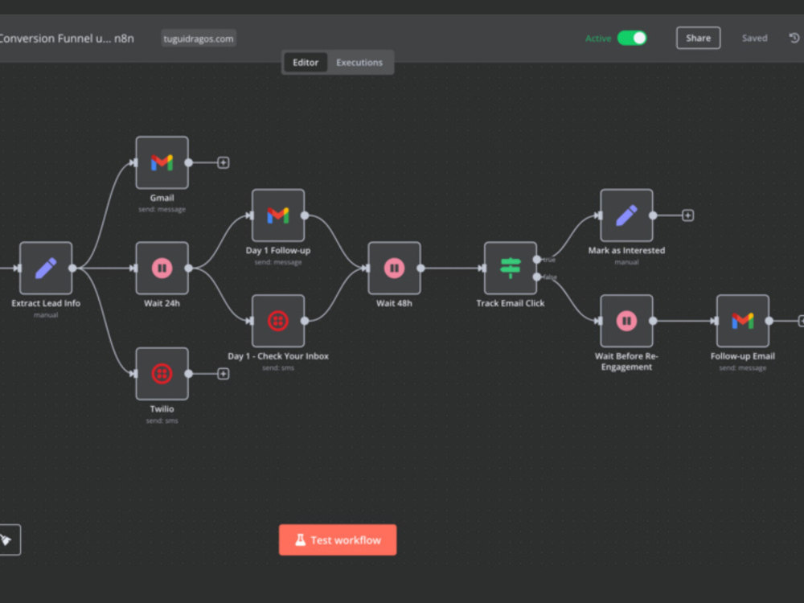Click the 'Day 1 - Check Your Inbox' label
Image resolution: width=804 pixels, height=603 pixels.
pos(278,356)
